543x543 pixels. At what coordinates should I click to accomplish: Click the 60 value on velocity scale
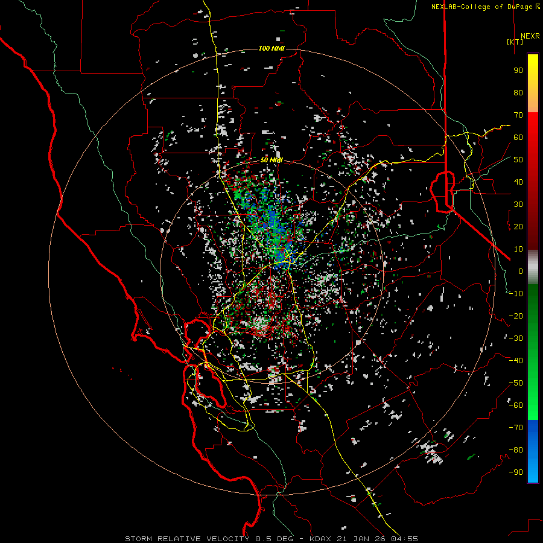point(518,138)
